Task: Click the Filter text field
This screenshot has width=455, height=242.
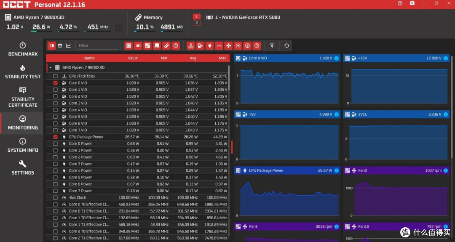Action: tap(98, 45)
